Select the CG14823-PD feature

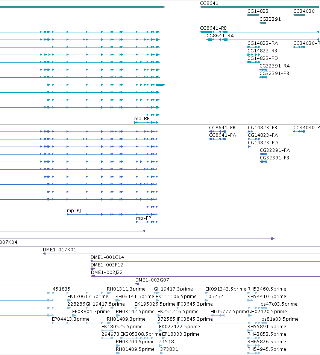click(249, 147)
